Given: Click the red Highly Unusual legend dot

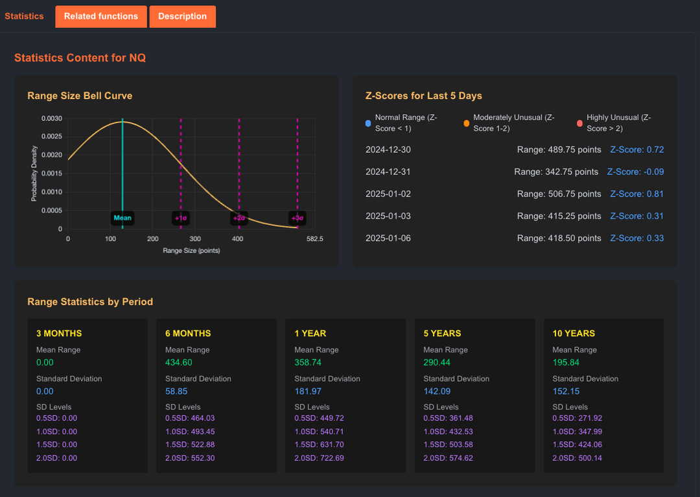Looking at the screenshot, I should [580, 122].
